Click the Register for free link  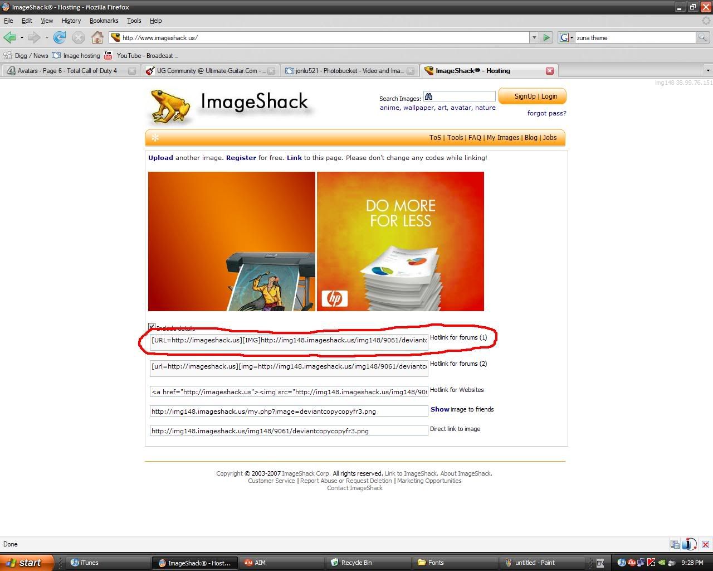pyautogui.click(x=241, y=158)
